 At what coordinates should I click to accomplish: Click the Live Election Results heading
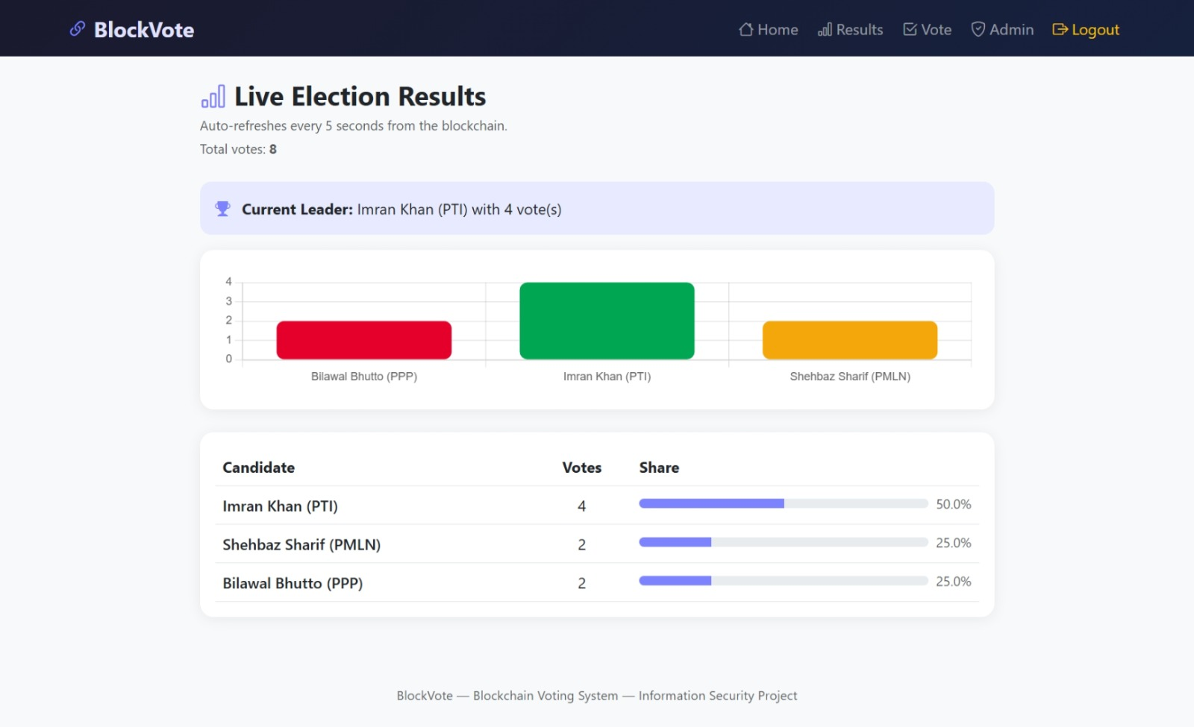click(360, 97)
